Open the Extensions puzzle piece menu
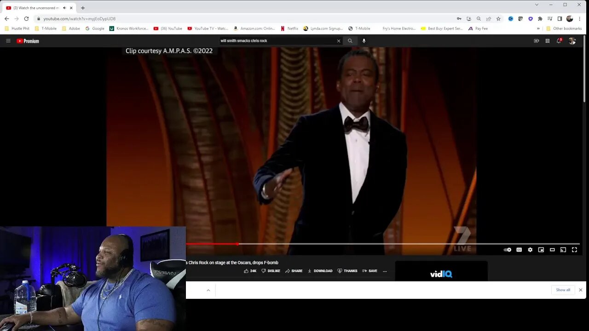The height and width of the screenshot is (331, 589). (540, 19)
